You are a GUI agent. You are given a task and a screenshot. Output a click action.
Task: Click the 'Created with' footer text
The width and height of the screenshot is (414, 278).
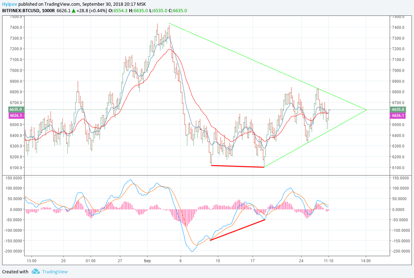tap(15, 272)
